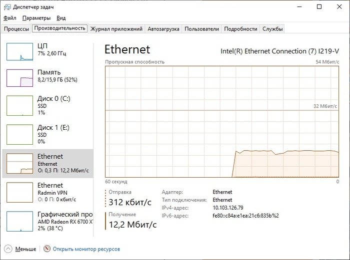Screen dimensions: 350x260
Task: Open the AMD Radeon GPU graph
Action: coord(19,222)
